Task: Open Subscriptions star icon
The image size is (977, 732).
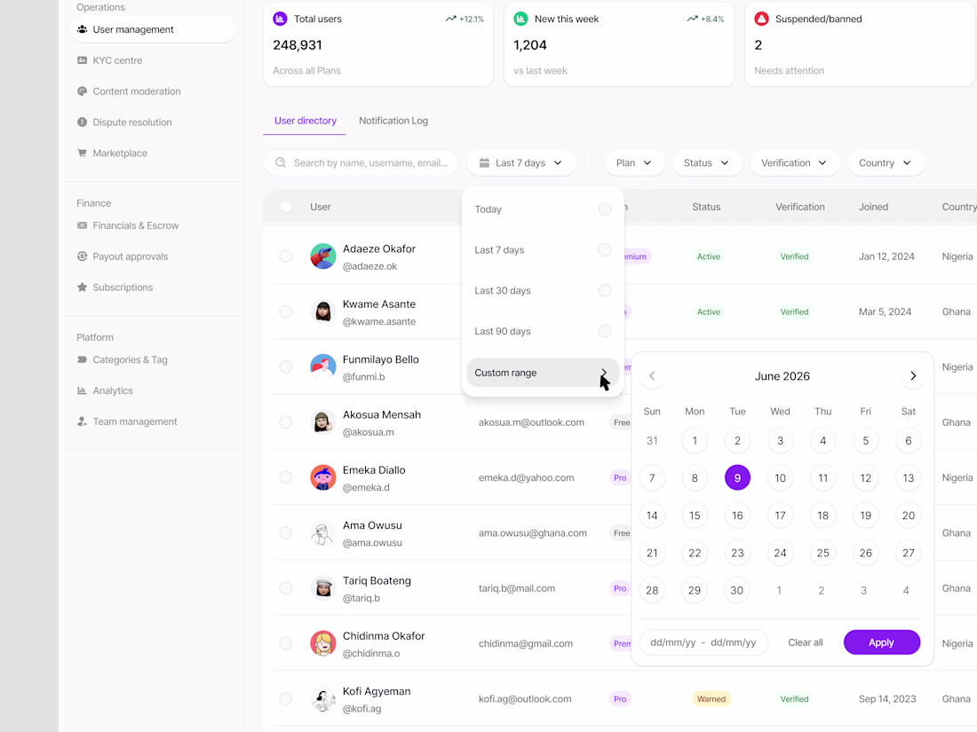Action: pos(82,287)
